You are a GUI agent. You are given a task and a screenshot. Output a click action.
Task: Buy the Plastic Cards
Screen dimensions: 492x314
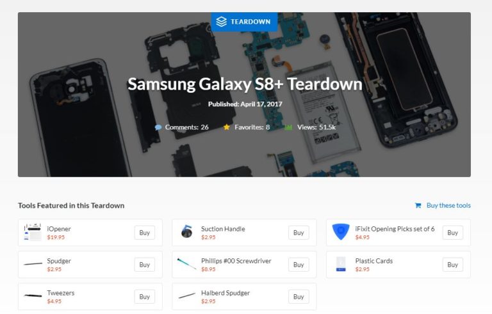point(453,265)
